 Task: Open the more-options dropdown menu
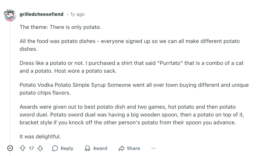154,148
